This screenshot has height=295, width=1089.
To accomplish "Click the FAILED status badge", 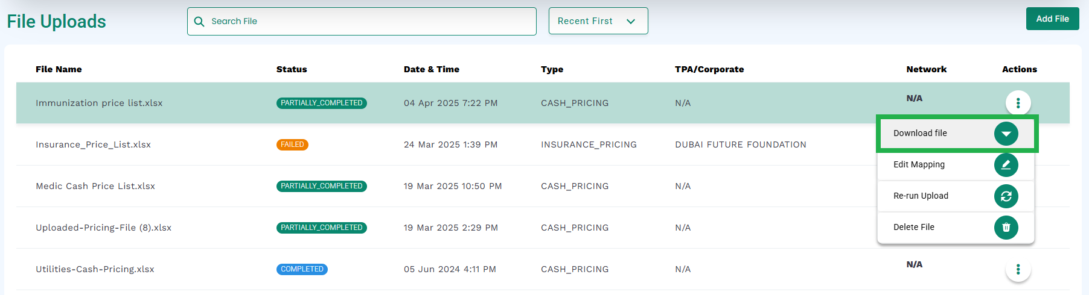I will click(x=292, y=144).
